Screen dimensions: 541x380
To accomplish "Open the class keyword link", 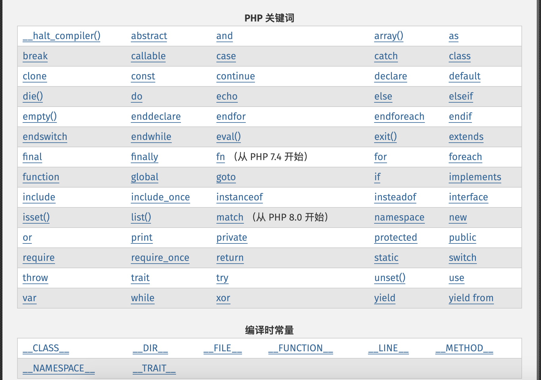I will click(460, 56).
